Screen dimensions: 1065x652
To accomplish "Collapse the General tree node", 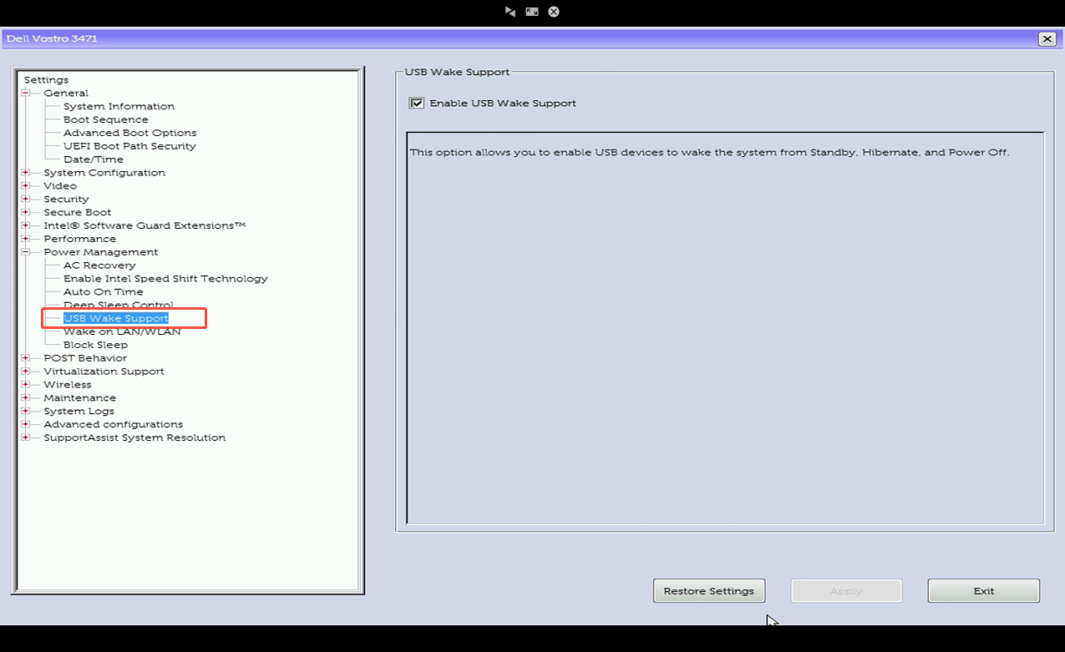I will (26, 94).
